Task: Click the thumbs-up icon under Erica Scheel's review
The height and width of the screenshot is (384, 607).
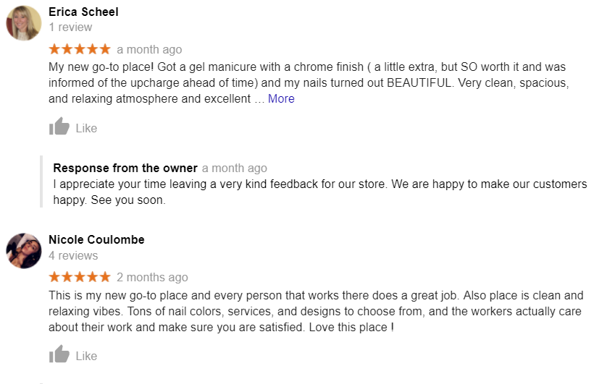Action: click(x=59, y=127)
